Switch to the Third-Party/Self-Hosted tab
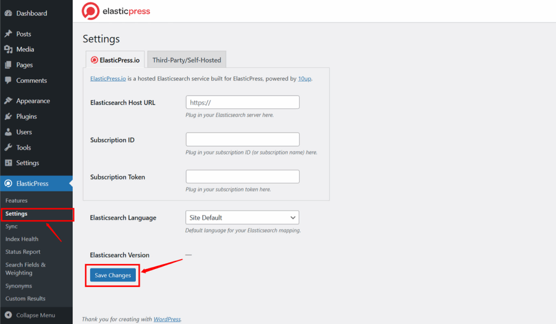This screenshot has width=556, height=324. pyautogui.click(x=186, y=59)
